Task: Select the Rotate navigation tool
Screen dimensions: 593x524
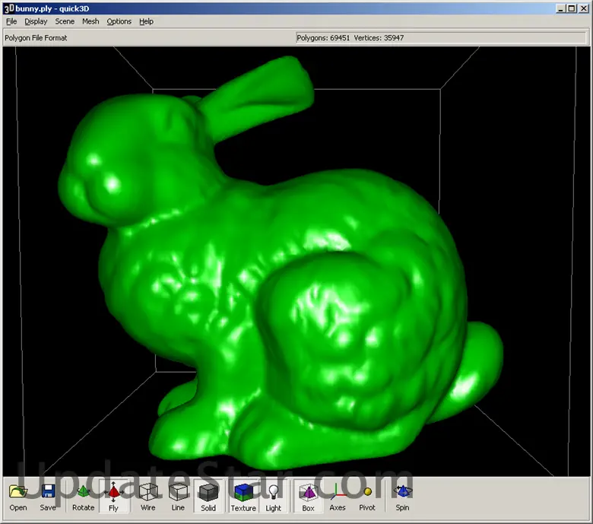Action: tap(84, 497)
